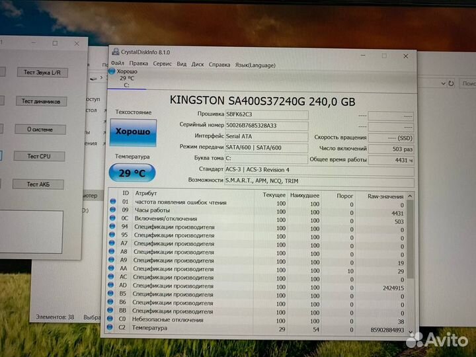Open the Диск menu
Viewport: 476px width, 357px height.
tap(197, 64)
